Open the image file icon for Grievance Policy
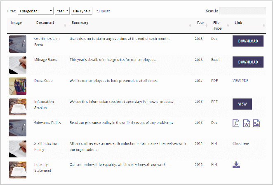Viewport: 273px width, 185px height. [256, 123]
